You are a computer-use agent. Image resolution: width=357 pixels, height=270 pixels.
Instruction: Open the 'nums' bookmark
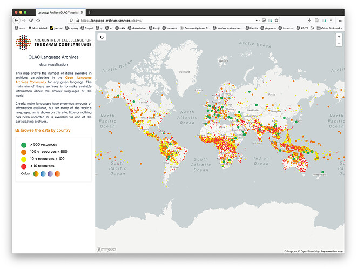tap(20, 28)
